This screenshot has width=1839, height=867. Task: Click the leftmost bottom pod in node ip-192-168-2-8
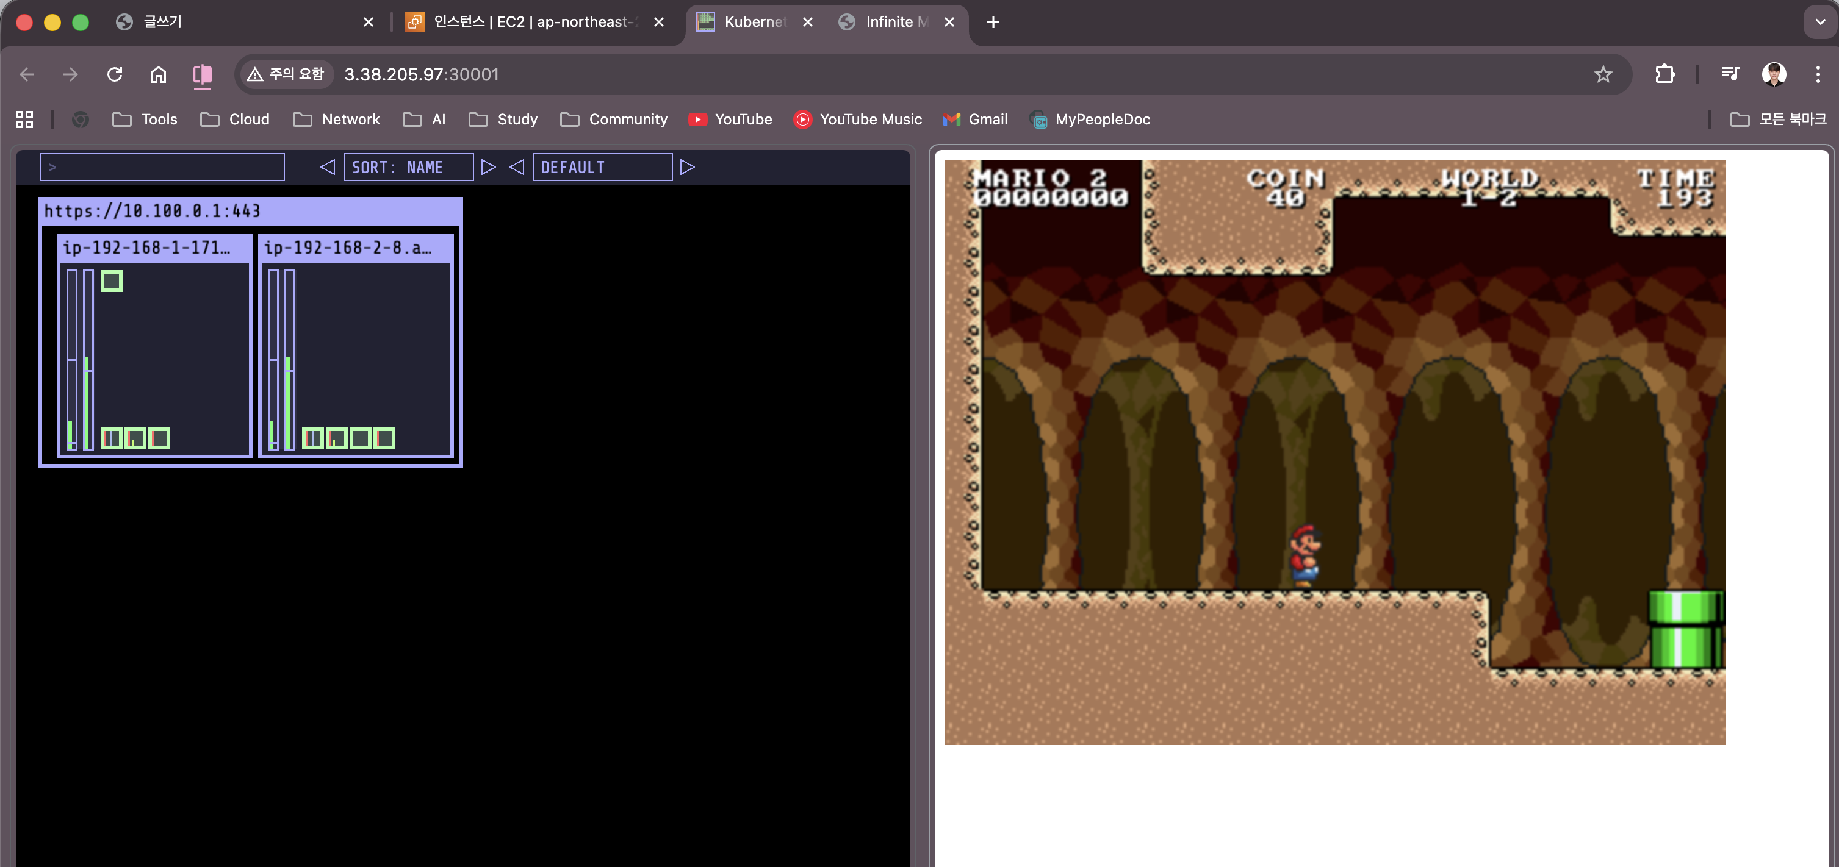click(x=312, y=438)
